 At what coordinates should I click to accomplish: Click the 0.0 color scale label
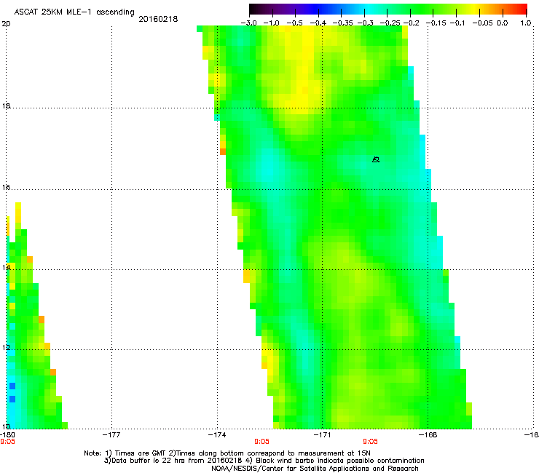tap(503, 23)
